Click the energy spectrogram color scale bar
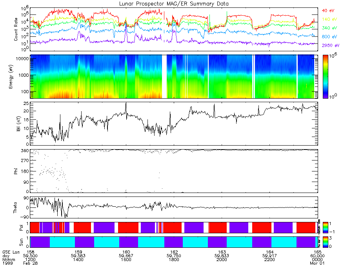The height and width of the screenshot is (274, 353). point(325,77)
